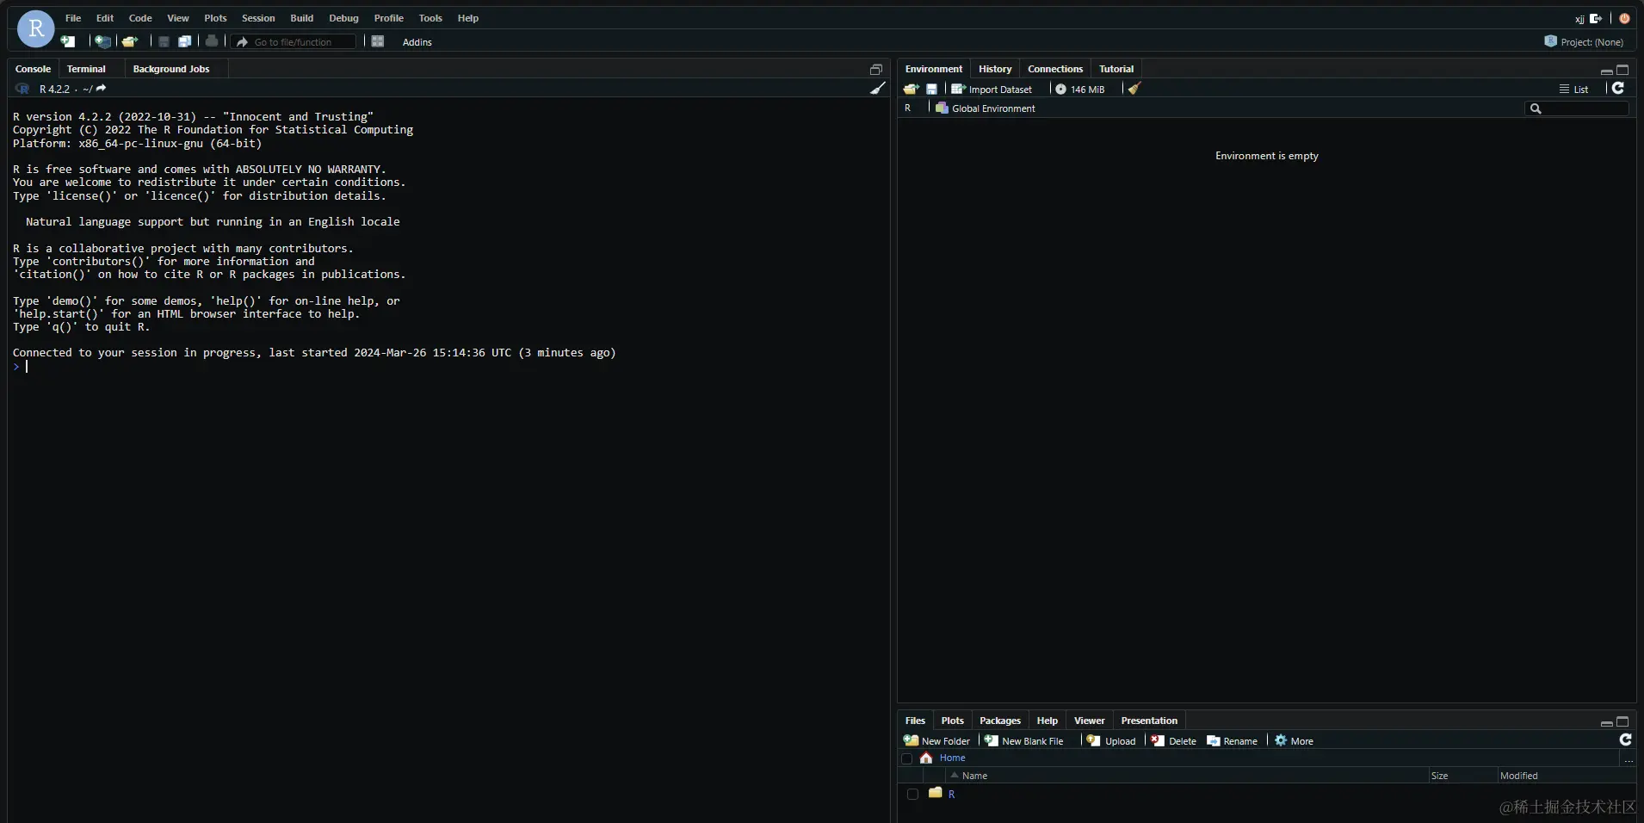Click the Go to file/function field
This screenshot has height=823, width=1644.
(294, 41)
